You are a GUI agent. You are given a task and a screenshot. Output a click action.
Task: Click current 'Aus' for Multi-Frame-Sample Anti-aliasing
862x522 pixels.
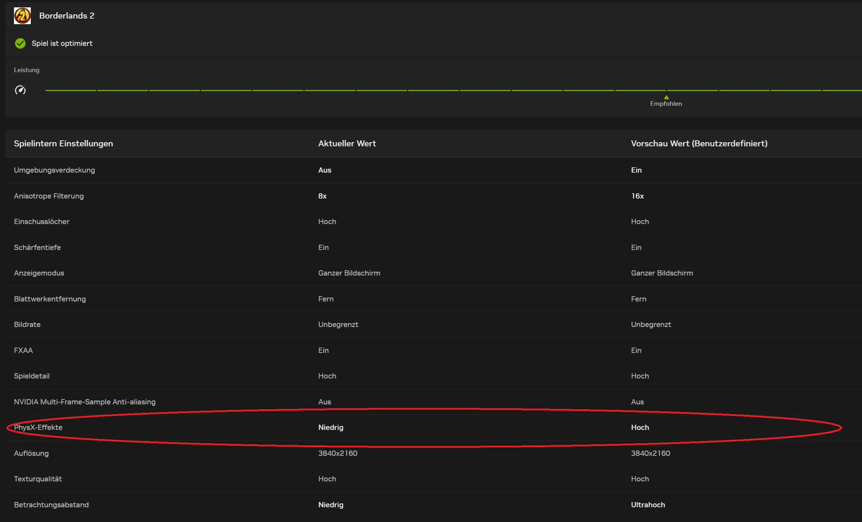pyautogui.click(x=325, y=402)
